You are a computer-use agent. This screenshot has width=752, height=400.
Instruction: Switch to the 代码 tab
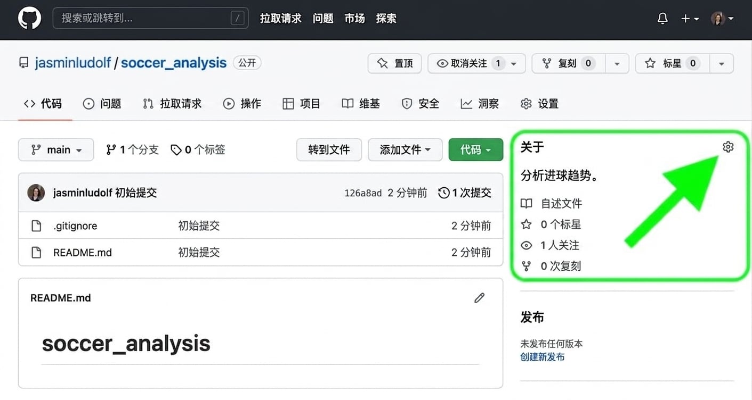(43, 104)
